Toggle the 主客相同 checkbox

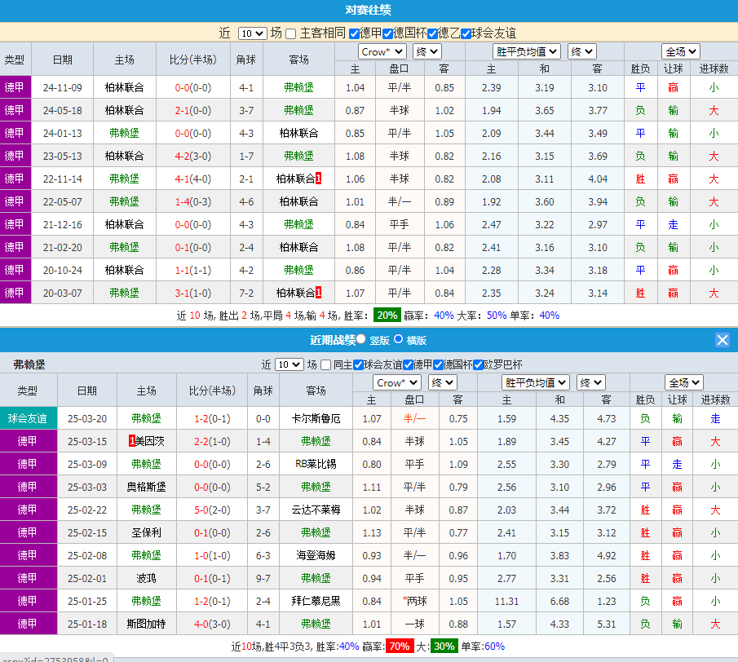[291, 33]
